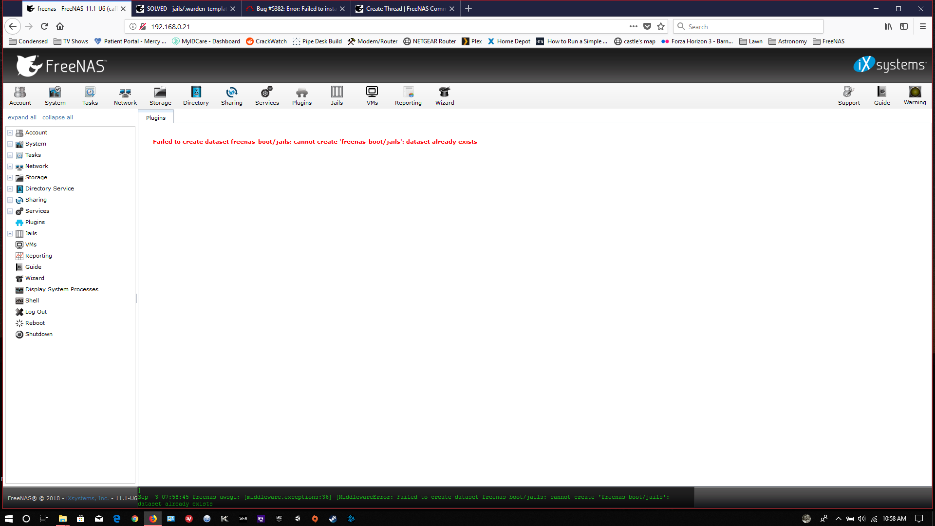The image size is (935, 526).
Task: Click the iXsystems logo
Action: 890,65
